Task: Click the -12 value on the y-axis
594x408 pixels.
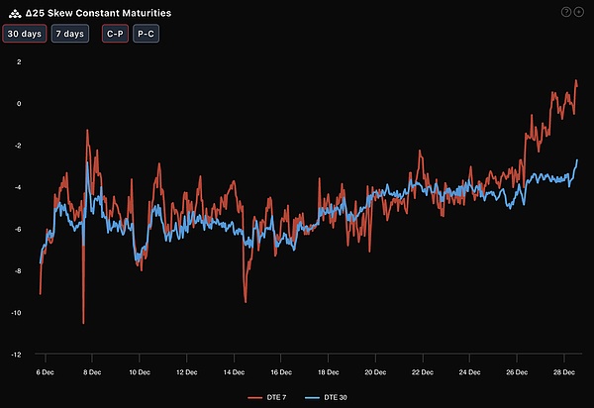Action: 16,355
